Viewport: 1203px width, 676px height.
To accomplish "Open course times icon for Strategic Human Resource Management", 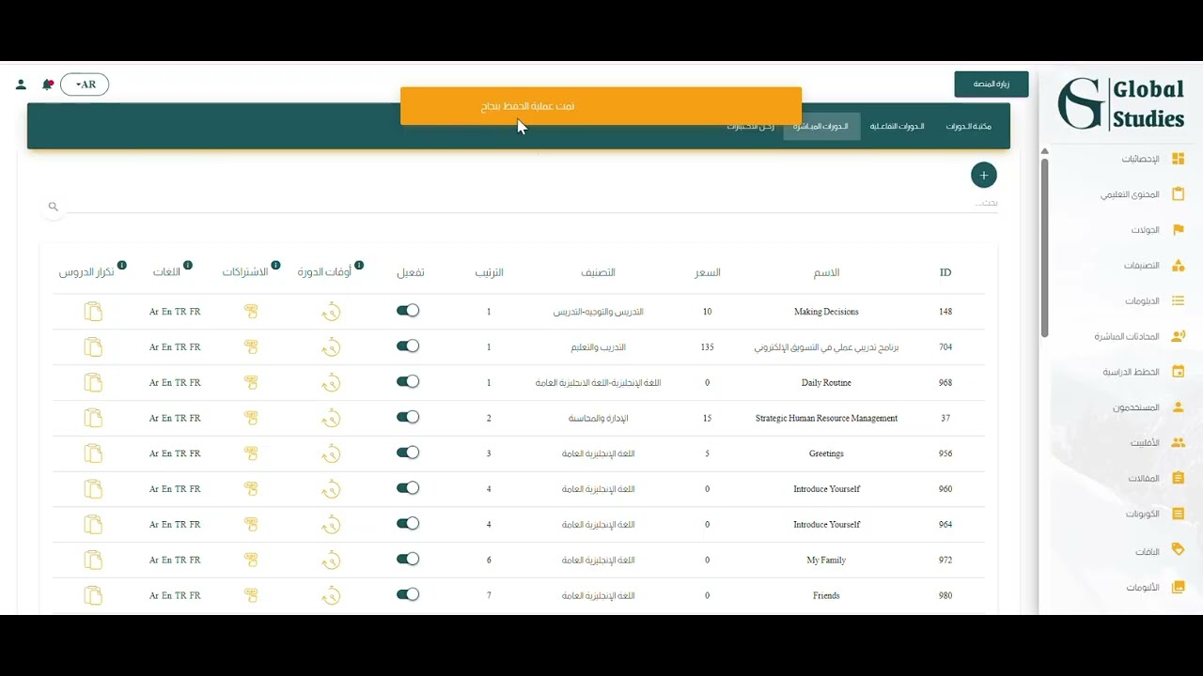I will click(x=331, y=418).
